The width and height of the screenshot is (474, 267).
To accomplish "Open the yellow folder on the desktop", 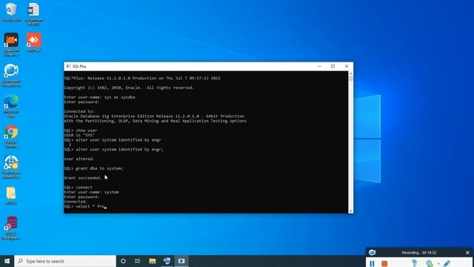I will [11, 196].
